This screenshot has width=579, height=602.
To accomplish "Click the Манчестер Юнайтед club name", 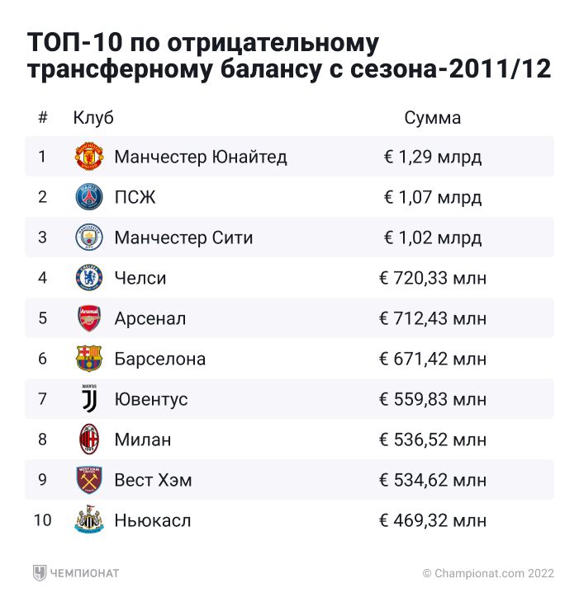I will [x=201, y=157].
